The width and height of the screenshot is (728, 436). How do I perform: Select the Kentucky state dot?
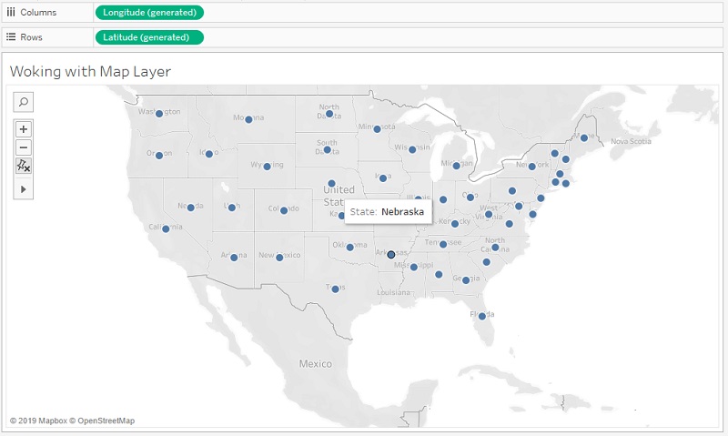click(x=455, y=224)
